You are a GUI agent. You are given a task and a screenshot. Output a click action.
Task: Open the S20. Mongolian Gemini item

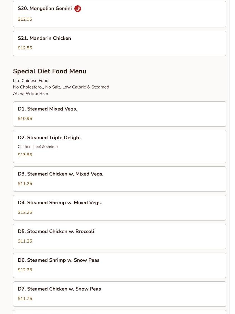(x=45, y=9)
